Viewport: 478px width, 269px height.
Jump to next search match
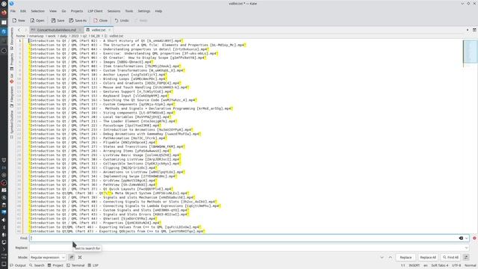tap(382, 257)
